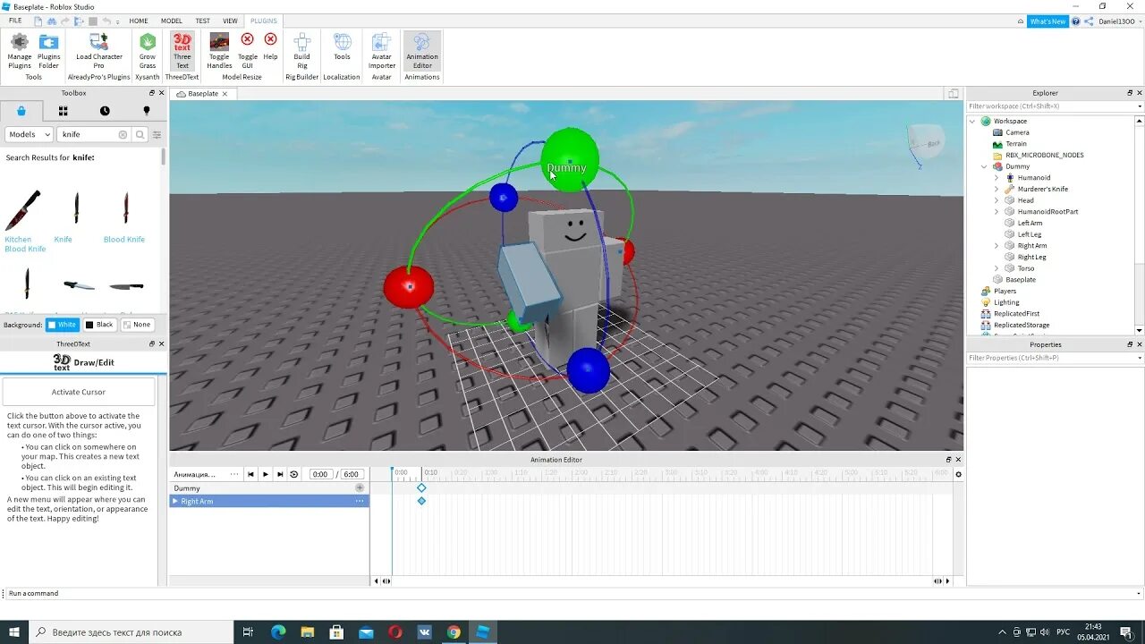The width and height of the screenshot is (1145, 644).
Task: Jump to last animation keyframe
Action: [280, 474]
